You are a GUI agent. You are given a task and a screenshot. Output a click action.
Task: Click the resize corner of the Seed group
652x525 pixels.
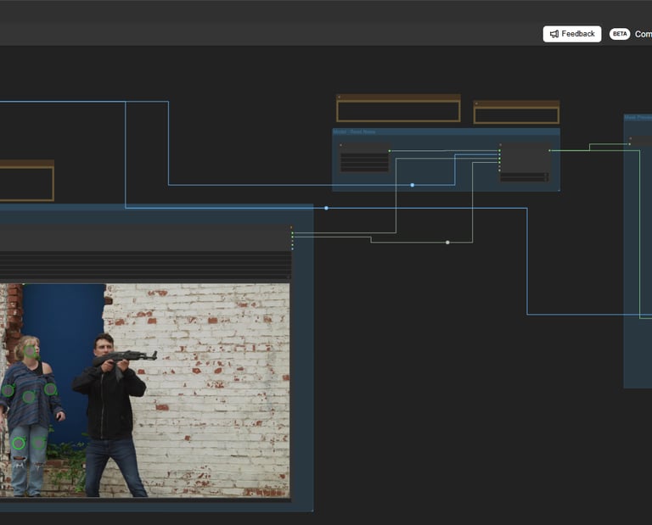tap(559, 190)
